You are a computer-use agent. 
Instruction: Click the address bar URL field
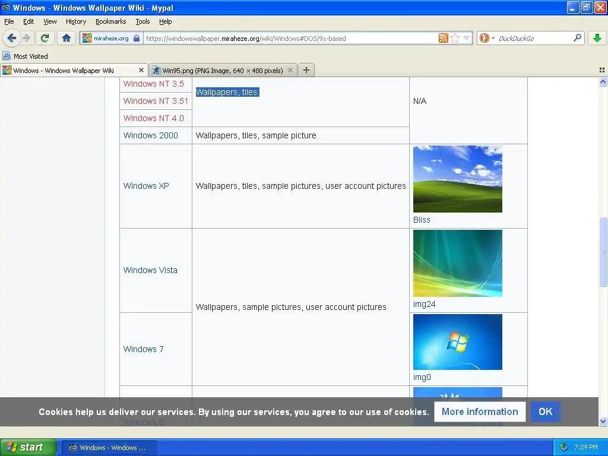click(x=291, y=39)
